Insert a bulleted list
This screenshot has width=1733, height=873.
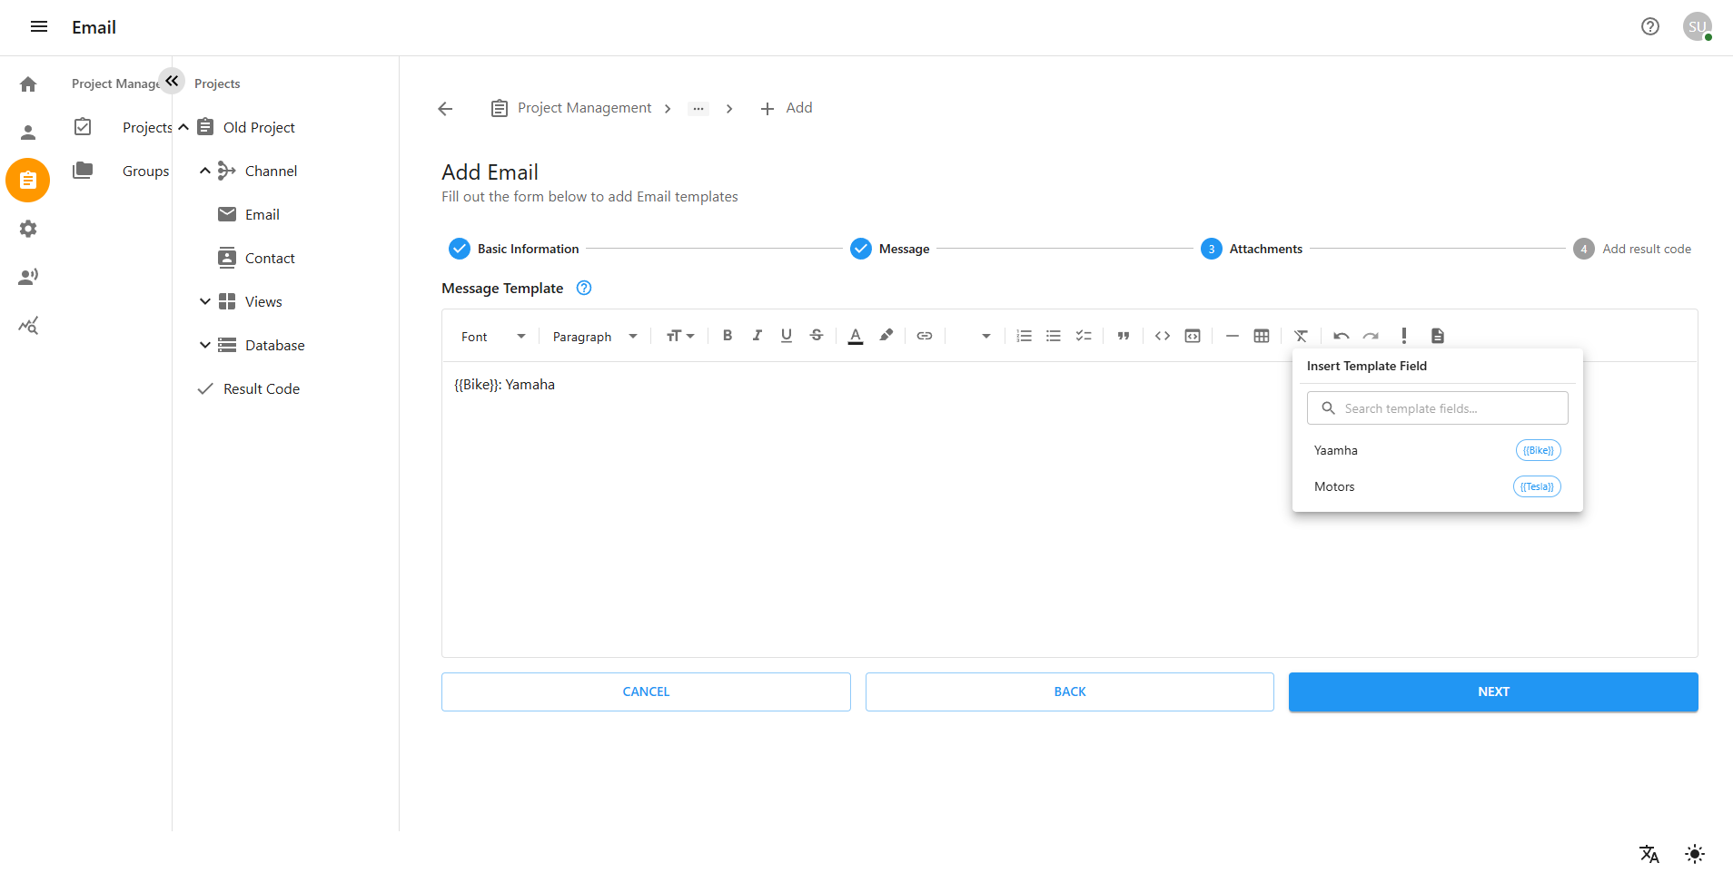(x=1054, y=336)
